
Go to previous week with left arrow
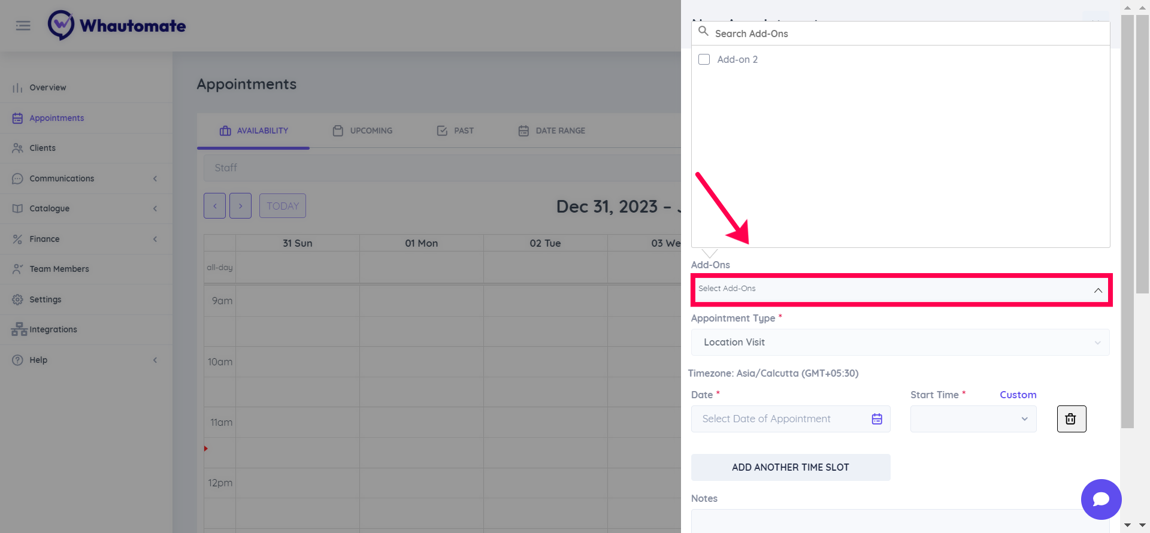(214, 206)
